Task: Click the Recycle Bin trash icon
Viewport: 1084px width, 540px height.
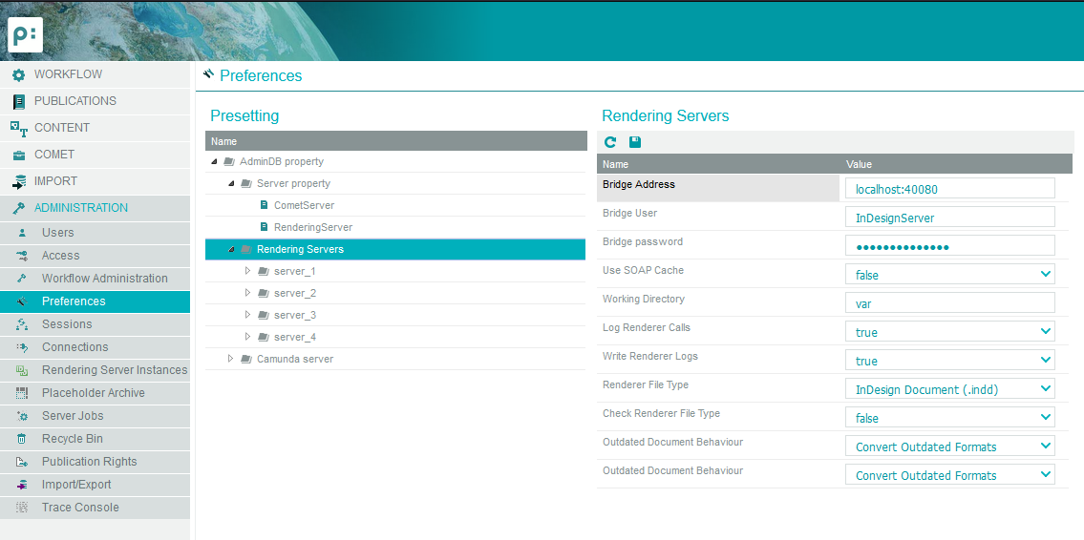Action: click(21, 439)
